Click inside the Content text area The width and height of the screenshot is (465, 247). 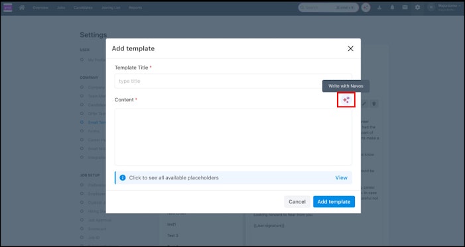pos(233,137)
